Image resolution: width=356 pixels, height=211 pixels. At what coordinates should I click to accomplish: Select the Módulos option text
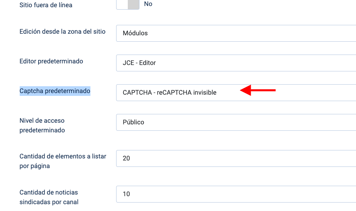click(x=135, y=33)
